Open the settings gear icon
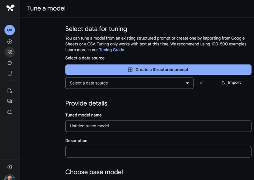The height and width of the screenshot is (180, 254). pos(10,167)
